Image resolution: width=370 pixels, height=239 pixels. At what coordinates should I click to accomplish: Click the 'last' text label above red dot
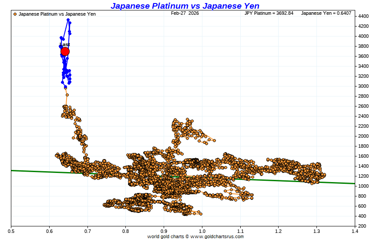coord(65,44)
